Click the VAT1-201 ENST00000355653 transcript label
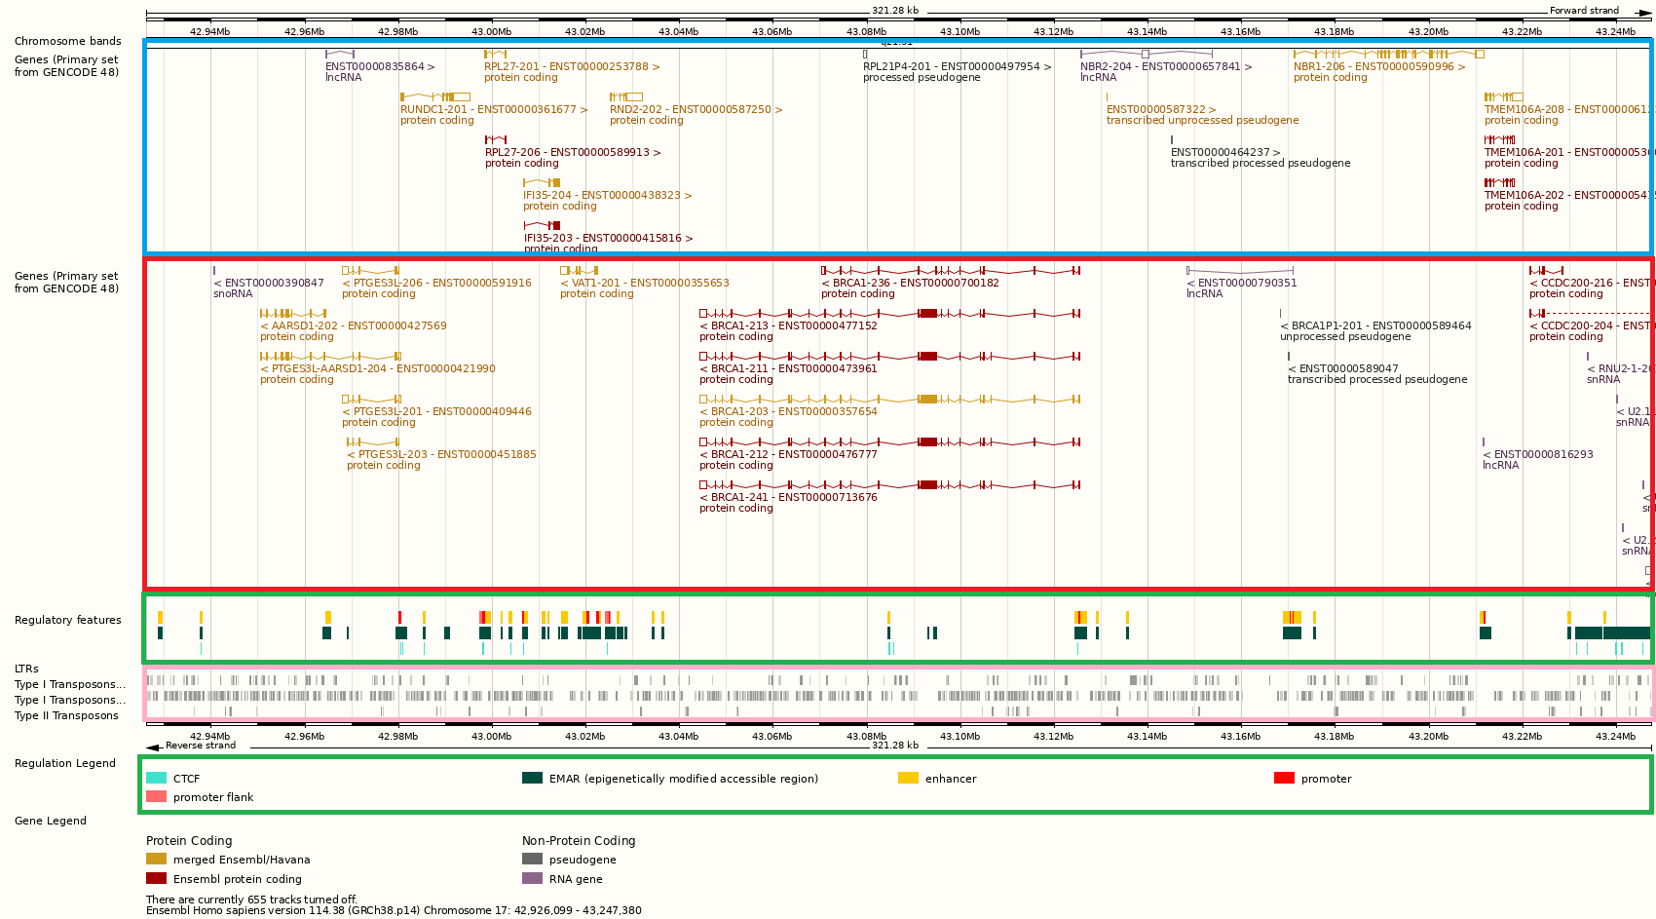The width and height of the screenshot is (1656, 919). [644, 283]
